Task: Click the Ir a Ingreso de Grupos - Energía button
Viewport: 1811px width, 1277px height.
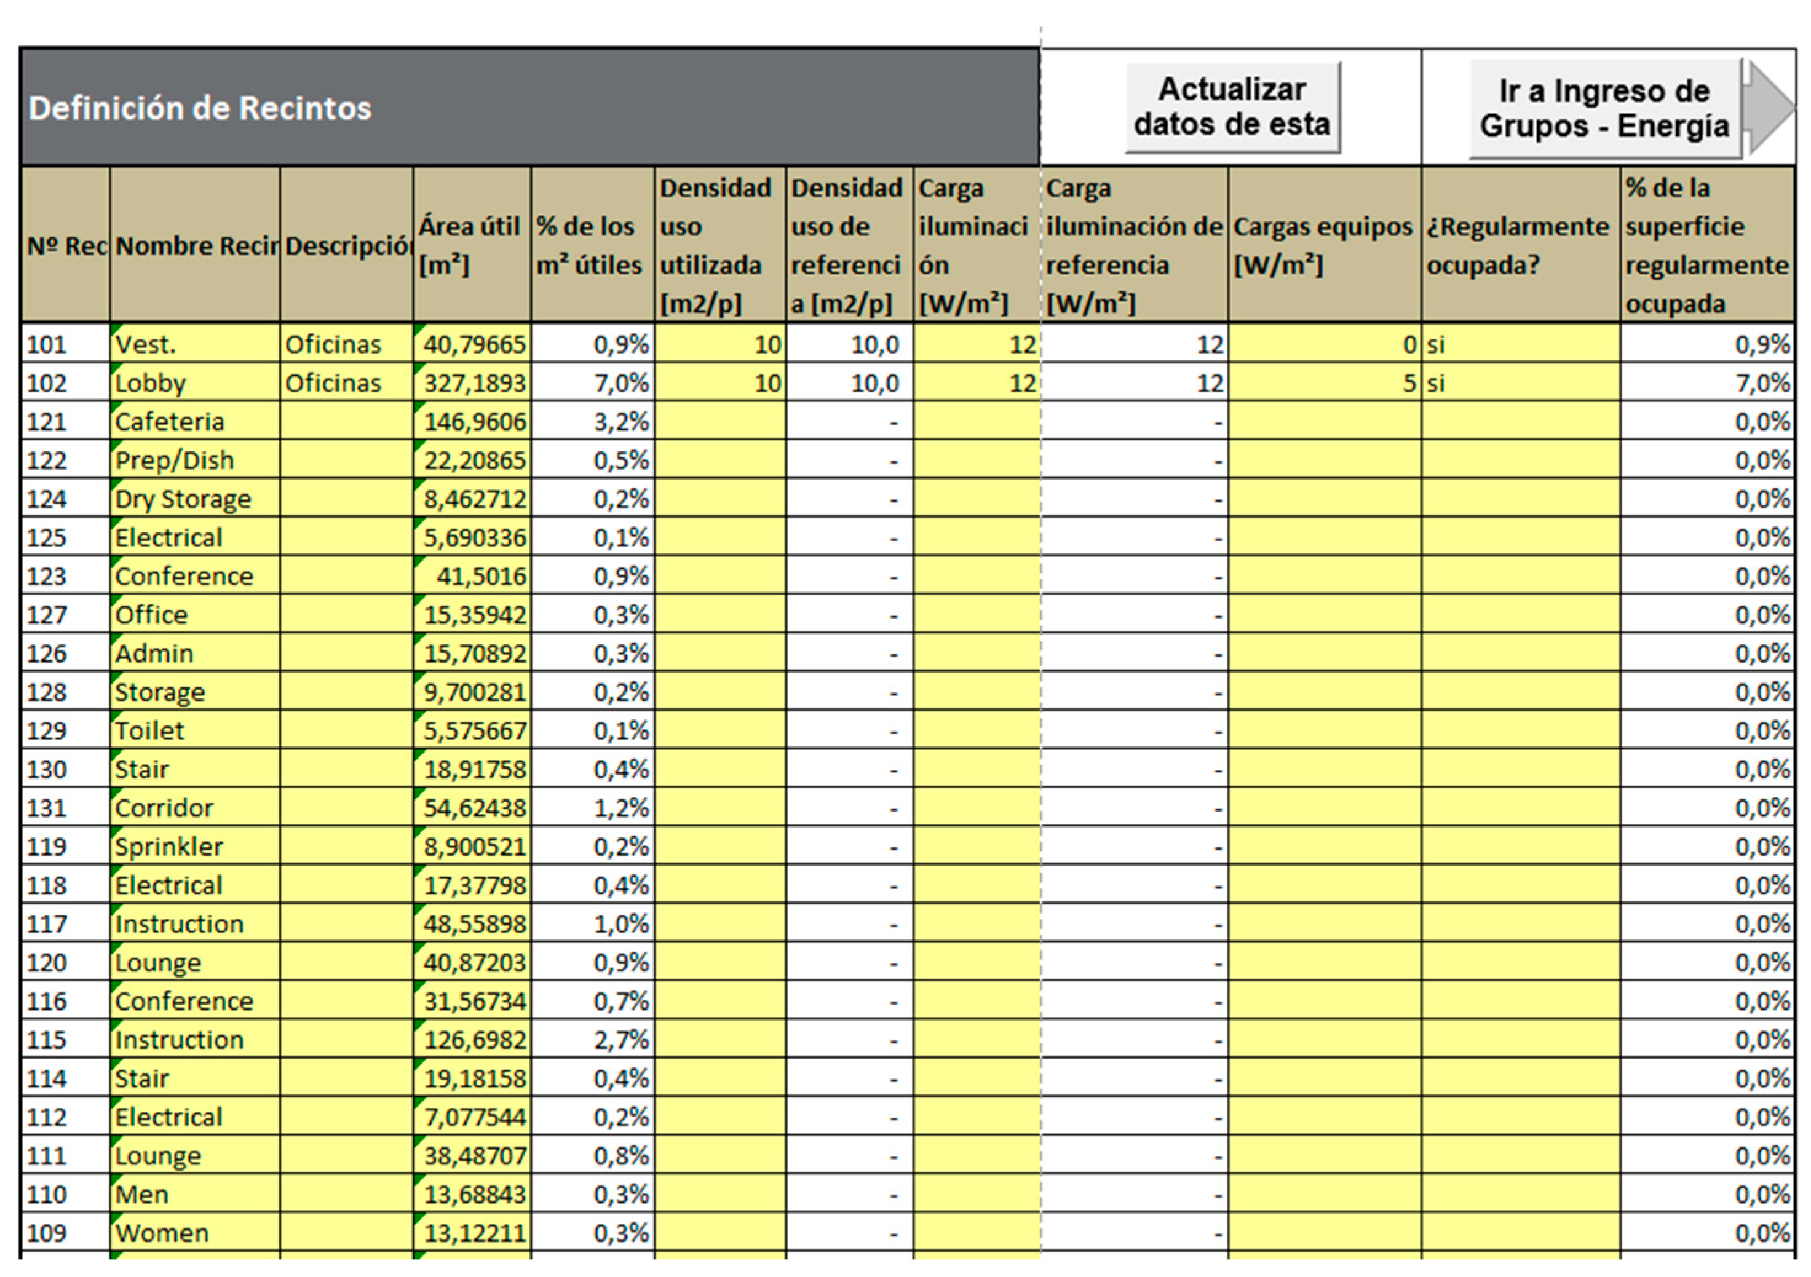Action: pos(1604,109)
